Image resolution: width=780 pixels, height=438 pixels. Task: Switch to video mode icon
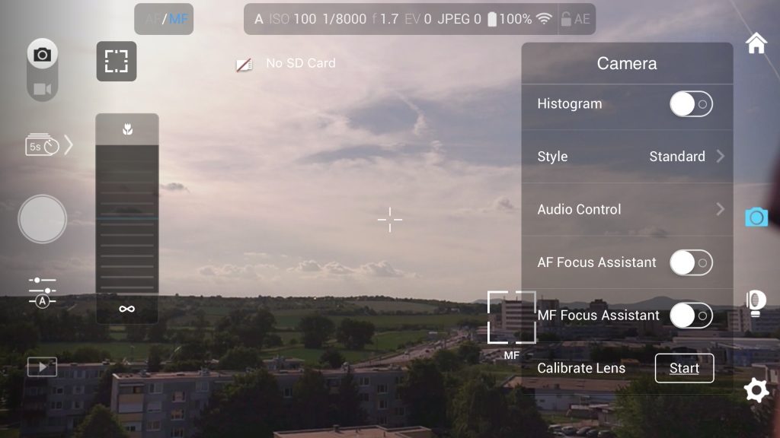(x=43, y=89)
